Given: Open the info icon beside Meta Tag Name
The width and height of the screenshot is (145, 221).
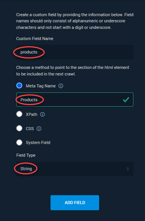Looking at the screenshot, I should point(61,86).
